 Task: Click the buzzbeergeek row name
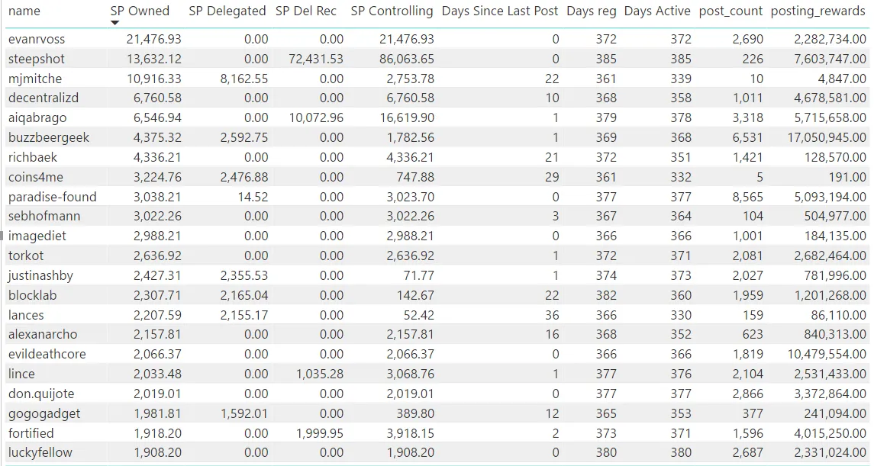coord(49,137)
